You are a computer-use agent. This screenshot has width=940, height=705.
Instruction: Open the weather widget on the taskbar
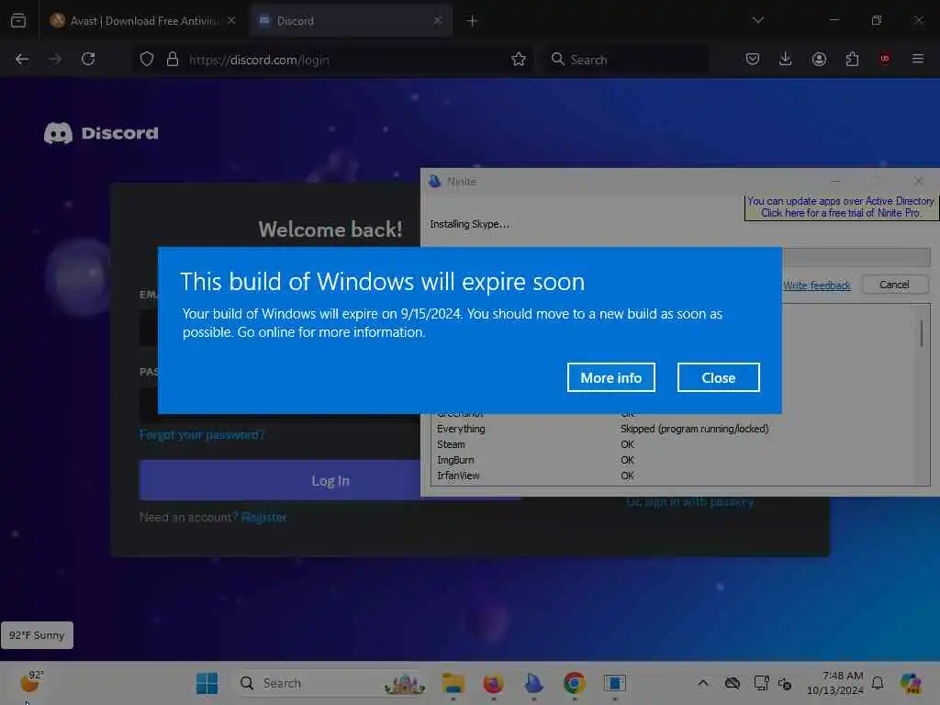[31, 682]
